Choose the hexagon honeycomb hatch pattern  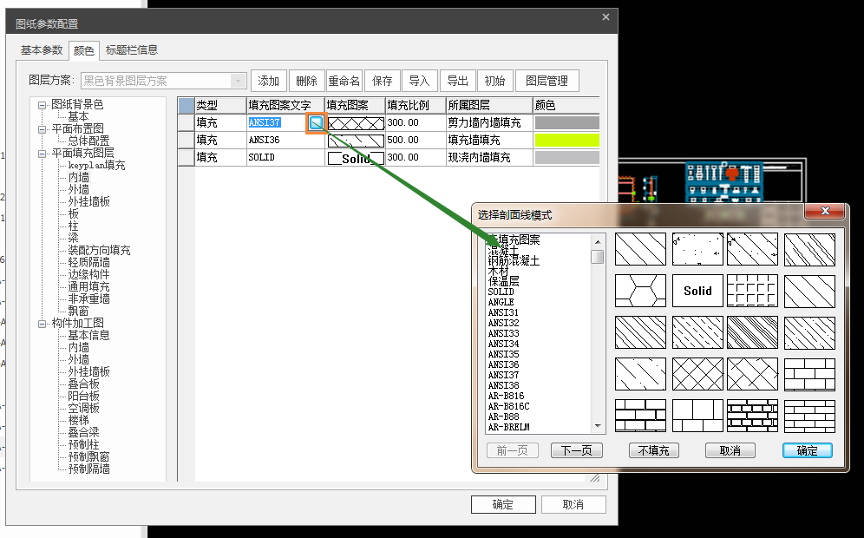(640, 291)
